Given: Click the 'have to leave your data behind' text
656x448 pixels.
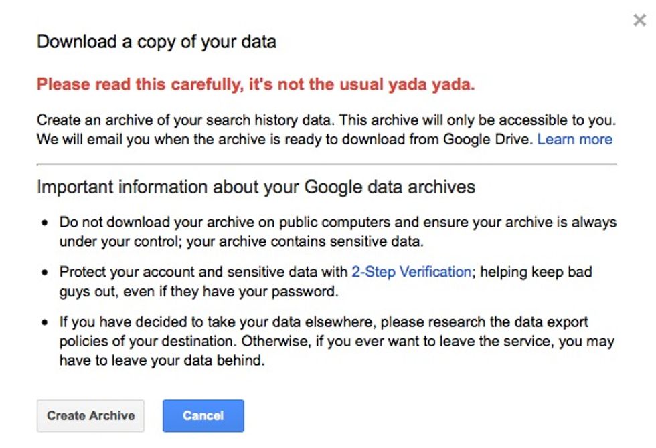Looking at the screenshot, I should (162, 360).
